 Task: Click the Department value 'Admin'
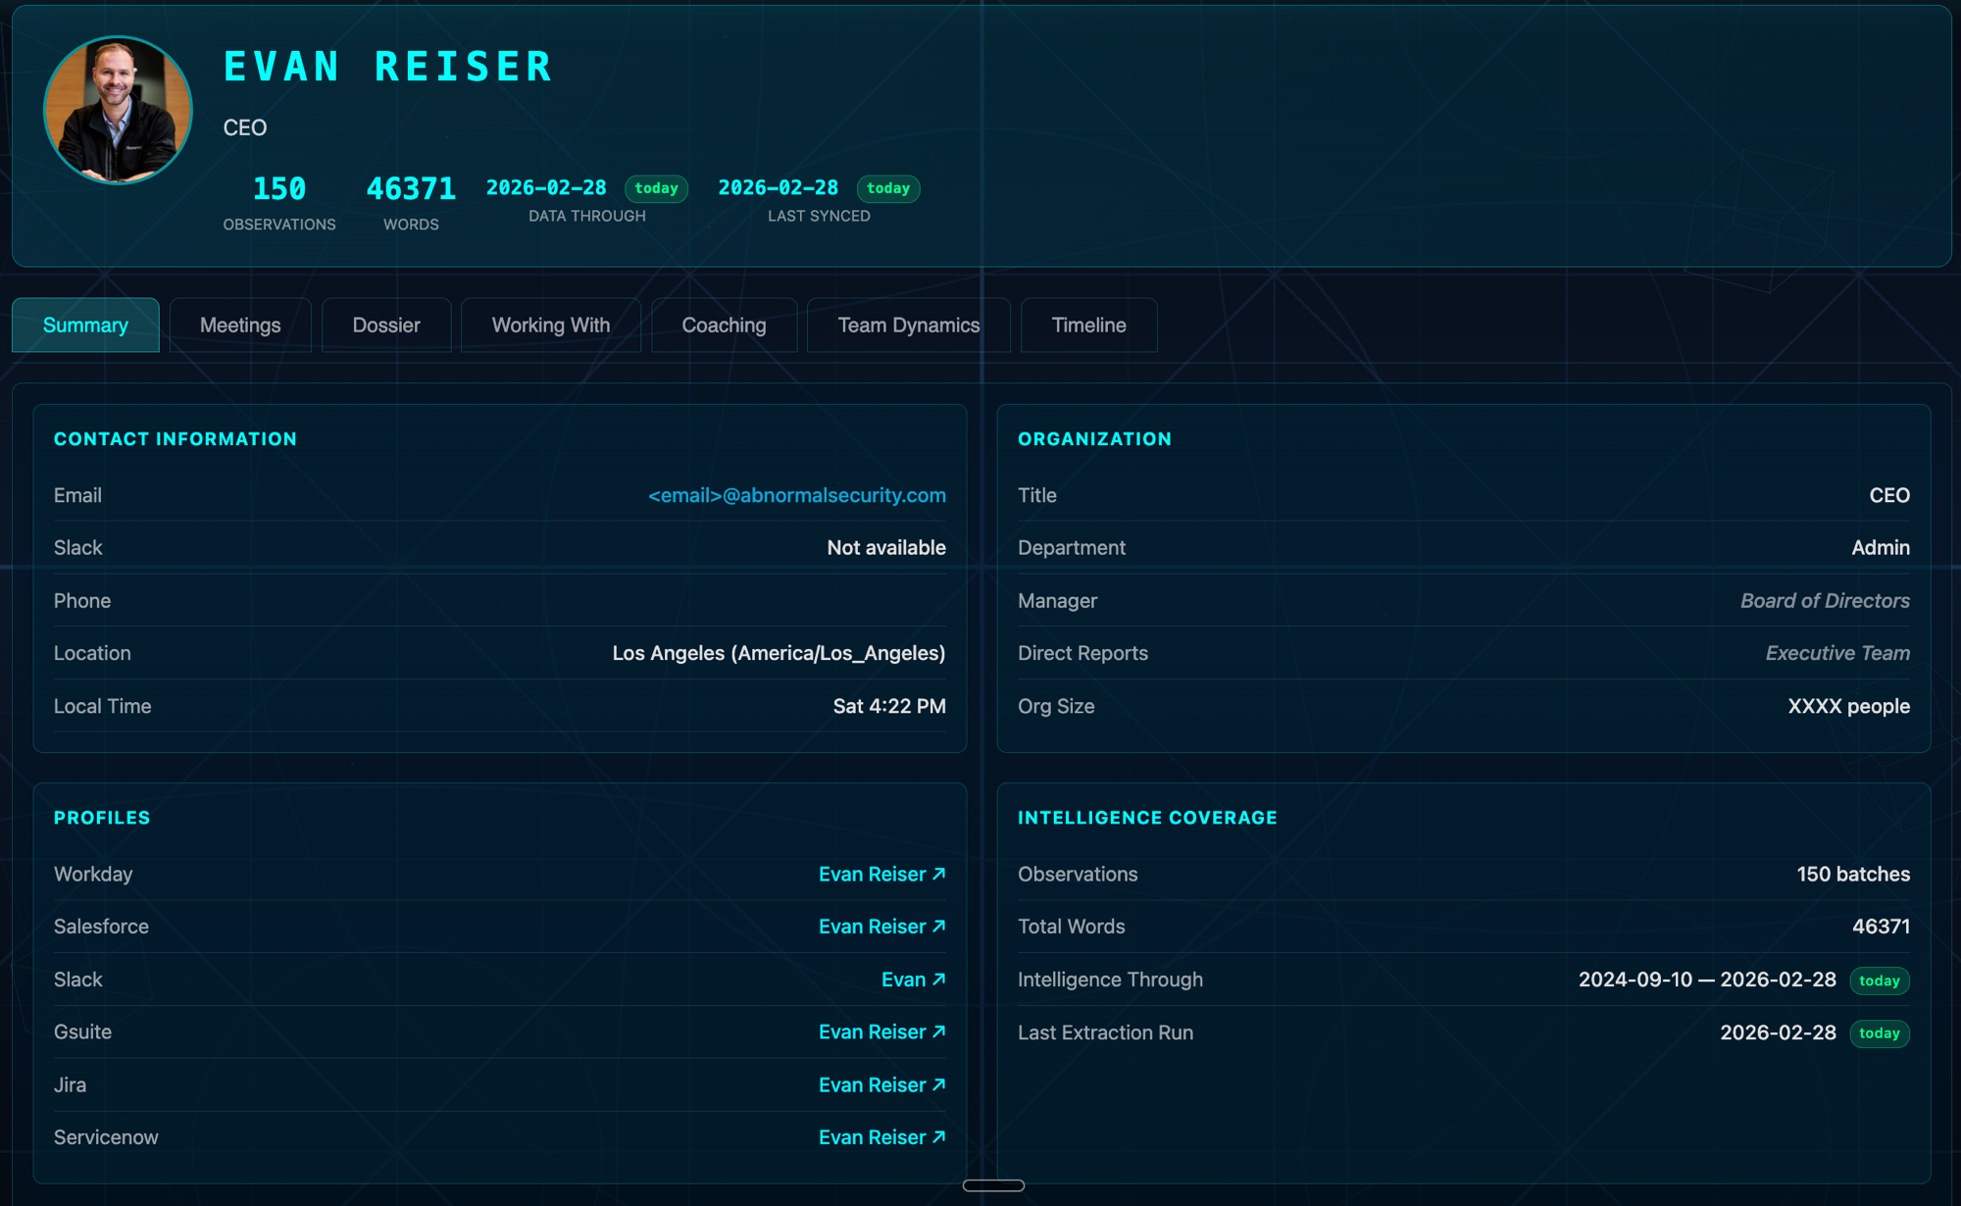[x=1881, y=548]
